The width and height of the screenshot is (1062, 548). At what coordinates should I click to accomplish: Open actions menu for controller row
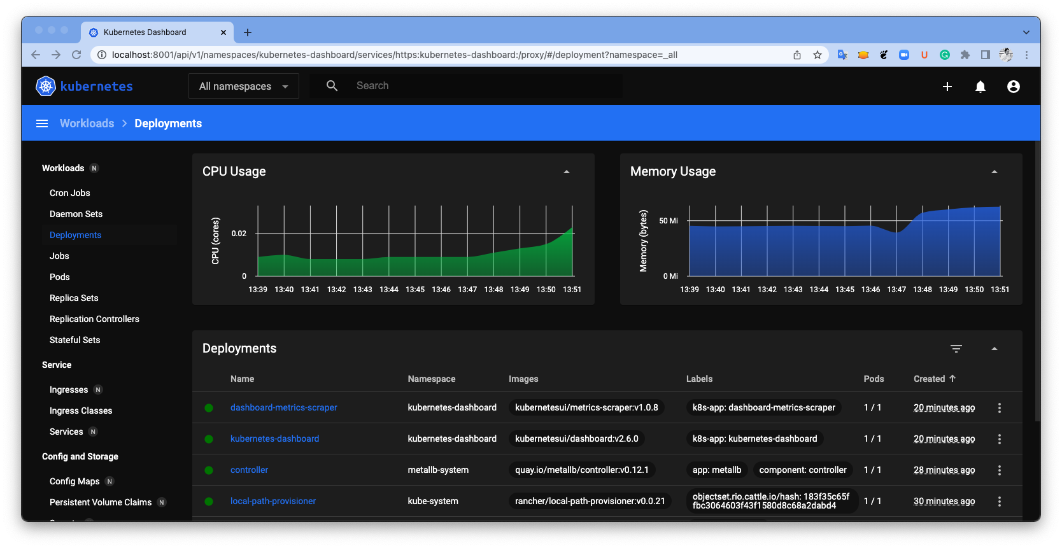[1000, 470]
